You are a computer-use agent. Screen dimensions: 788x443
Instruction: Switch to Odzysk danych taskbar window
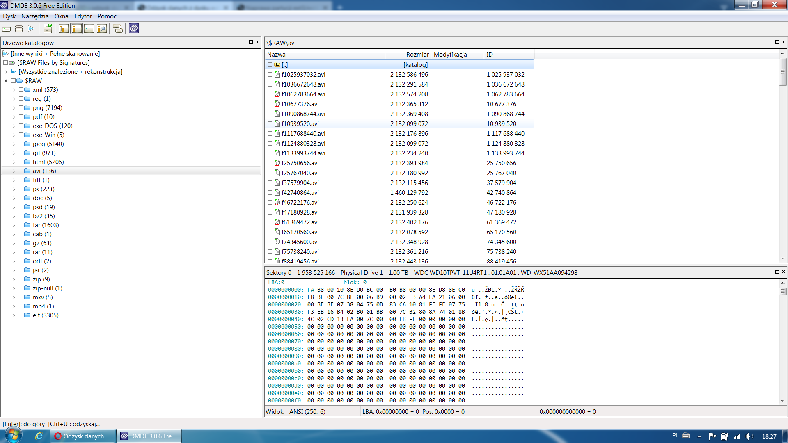tap(82, 436)
